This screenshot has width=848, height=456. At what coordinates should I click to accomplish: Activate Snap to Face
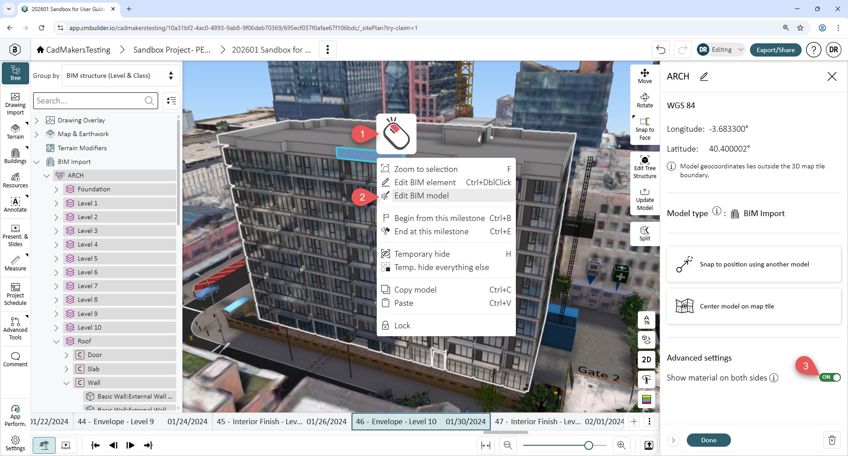(x=645, y=129)
